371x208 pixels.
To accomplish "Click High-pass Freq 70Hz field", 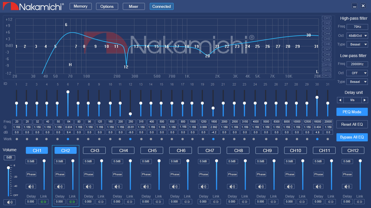I will (x=357, y=27).
